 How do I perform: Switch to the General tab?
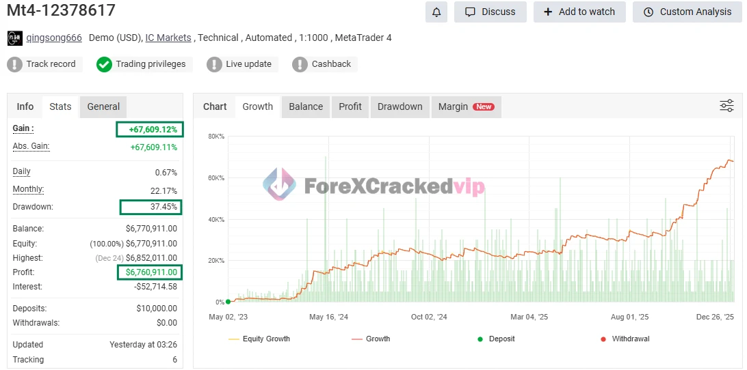[x=103, y=106]
